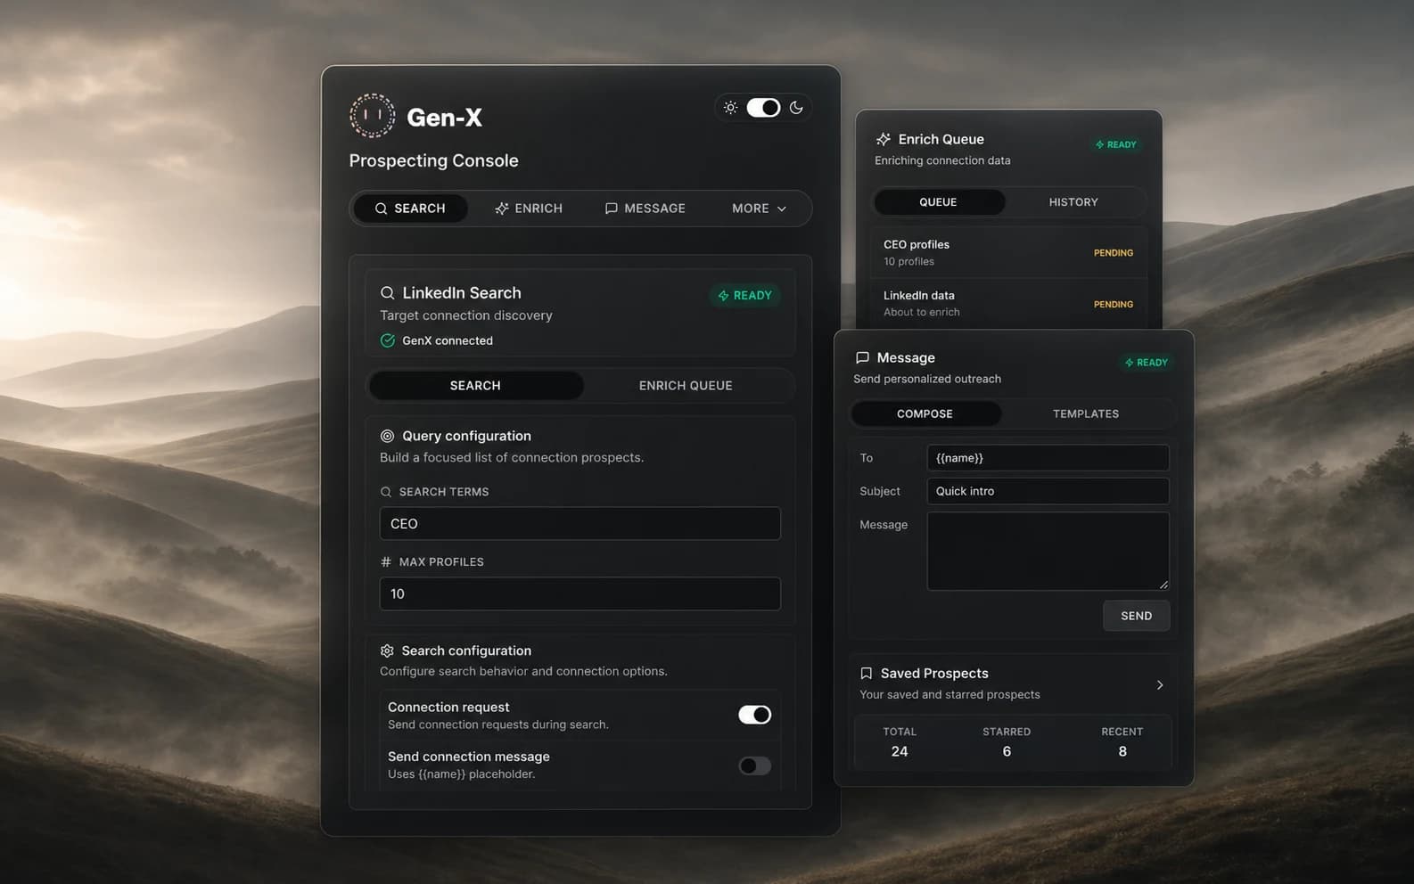Screen dimensions: 1414x884
Task: Click the Prospecting Console heading
Action: point(433,160)
